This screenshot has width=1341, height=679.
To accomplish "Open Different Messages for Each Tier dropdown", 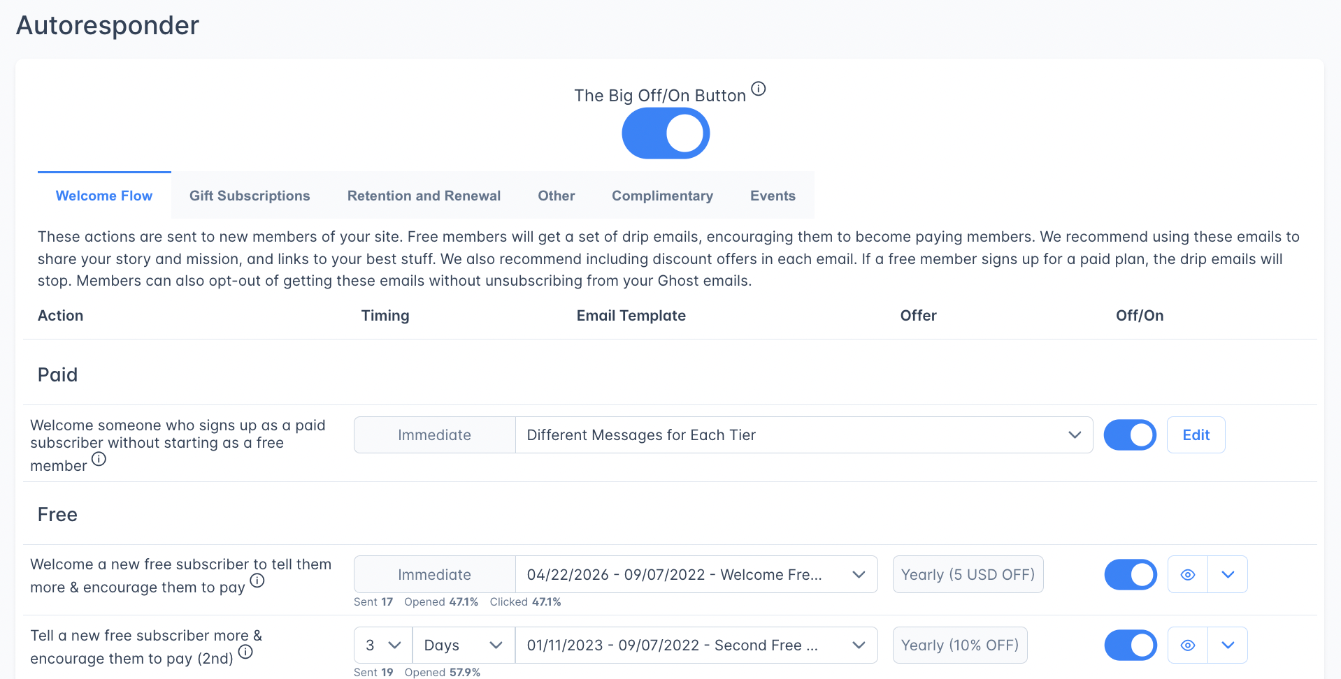I will click(x=804, y=435).
